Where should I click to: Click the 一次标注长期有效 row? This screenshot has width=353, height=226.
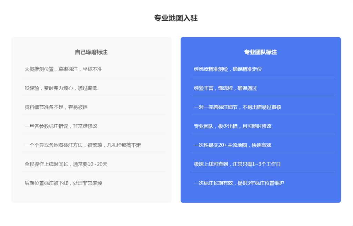coord(239,183)
